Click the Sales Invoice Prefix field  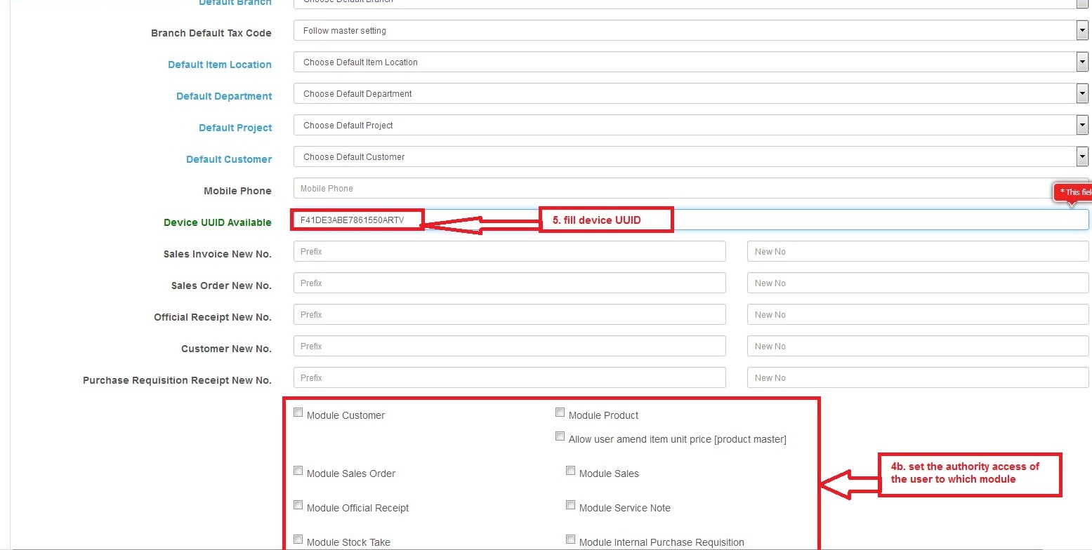509,252
